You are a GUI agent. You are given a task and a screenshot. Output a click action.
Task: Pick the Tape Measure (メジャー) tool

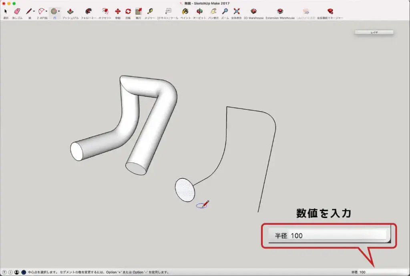click(150, 12)
